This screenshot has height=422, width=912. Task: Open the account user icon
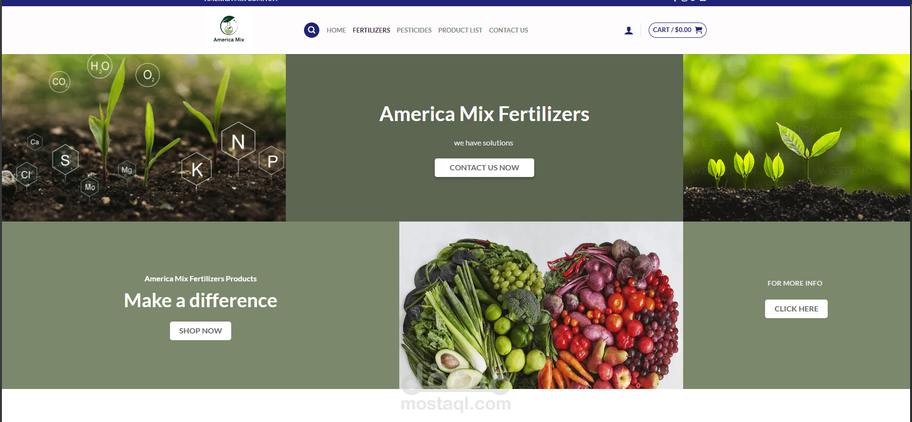[x=629, y=30]
